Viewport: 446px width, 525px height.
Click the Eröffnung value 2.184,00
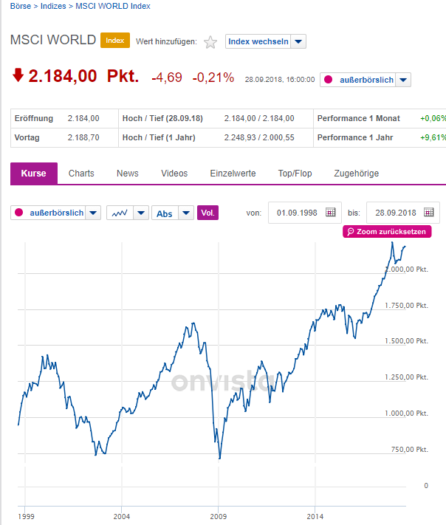click(x=83, y=118)
